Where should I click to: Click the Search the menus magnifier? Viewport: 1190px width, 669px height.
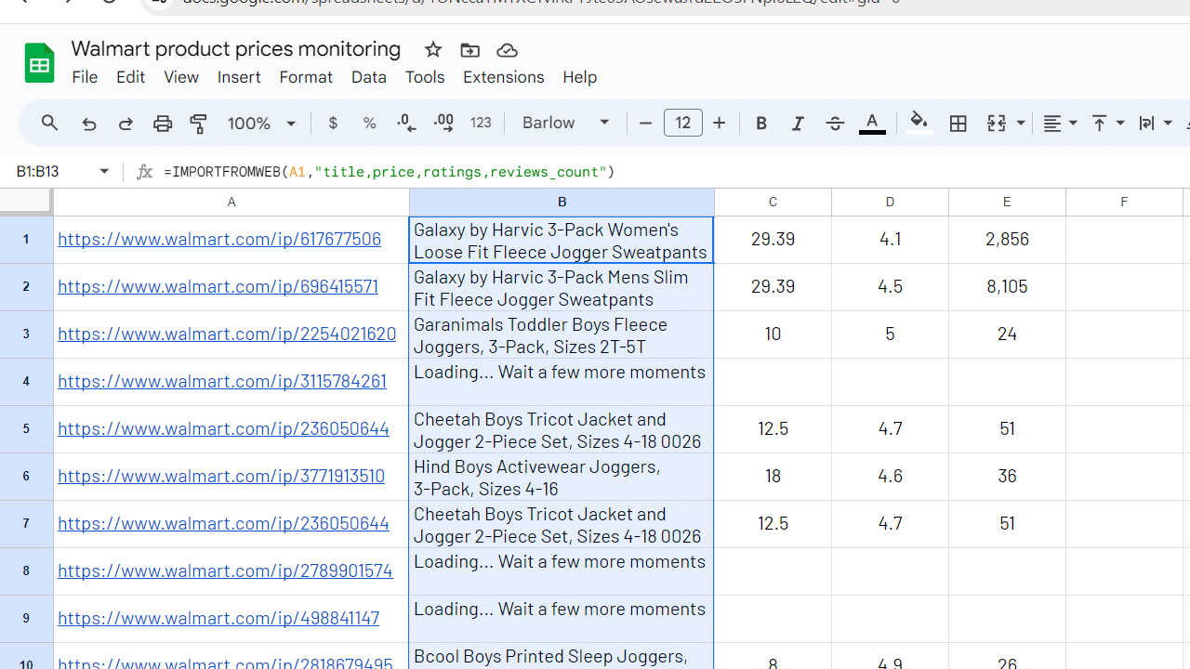[x=50, y=124]
